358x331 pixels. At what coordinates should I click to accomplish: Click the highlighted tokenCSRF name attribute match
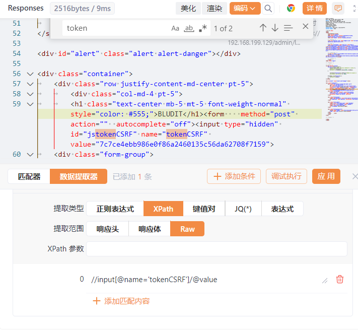[177, 135]
